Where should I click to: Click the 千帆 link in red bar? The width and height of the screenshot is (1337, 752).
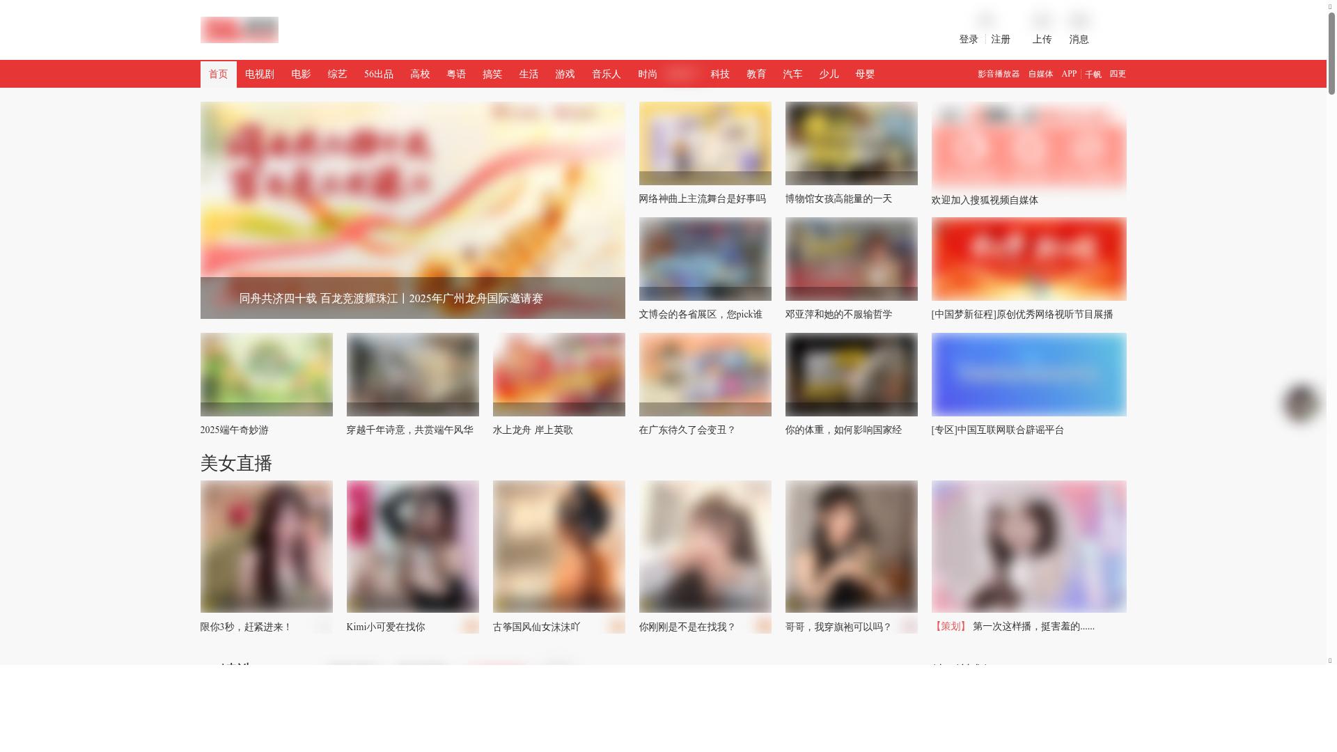point(1093,75)
